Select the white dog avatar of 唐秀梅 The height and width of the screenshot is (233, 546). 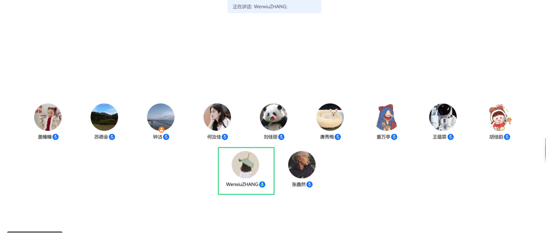click(330, 117)
